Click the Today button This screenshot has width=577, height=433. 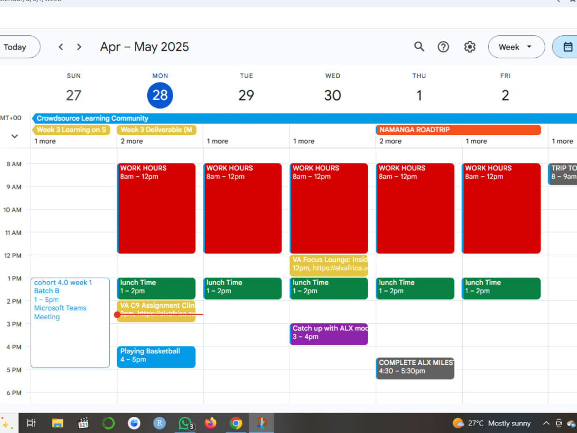click(15, 47)
